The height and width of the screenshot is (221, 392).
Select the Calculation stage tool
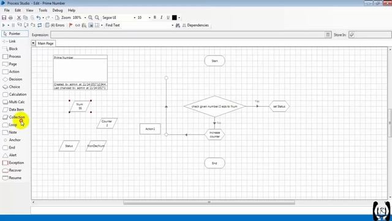[15, 95]
